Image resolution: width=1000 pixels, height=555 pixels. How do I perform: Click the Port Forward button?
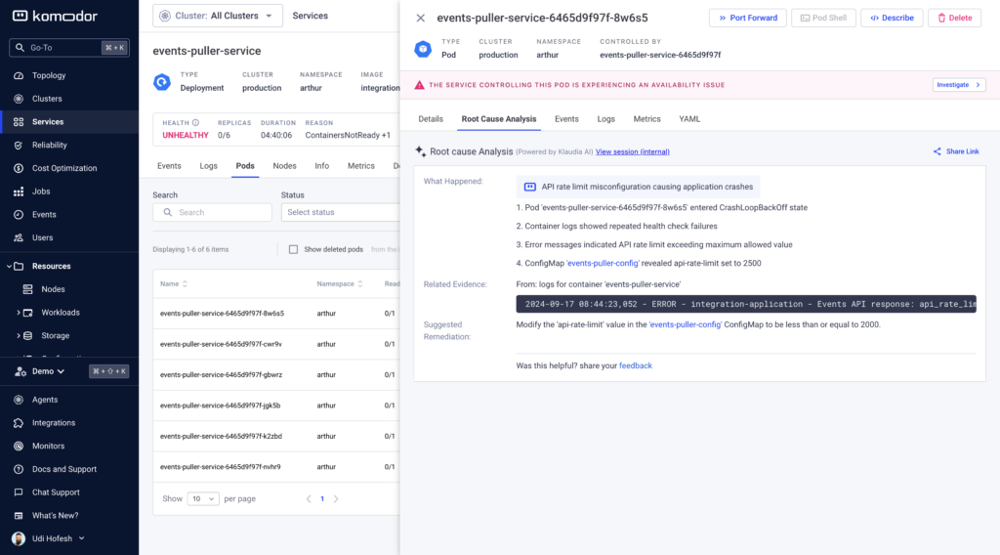(x=747, y=18)
